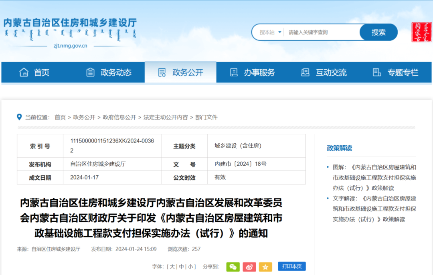Select the 小 font size option
This screenshot has height=275, width=433.
click(x=190, y=266)
